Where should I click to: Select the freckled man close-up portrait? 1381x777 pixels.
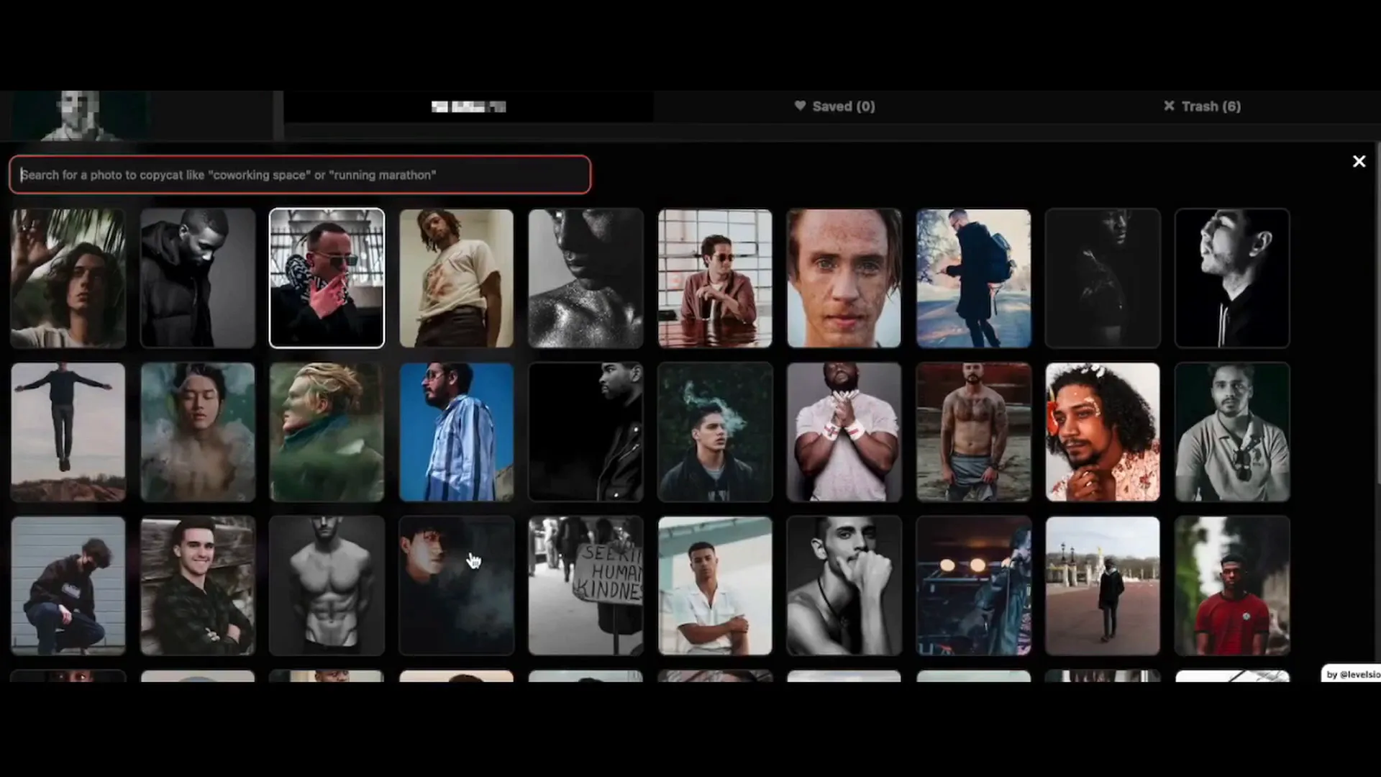(x=843, y=277)
